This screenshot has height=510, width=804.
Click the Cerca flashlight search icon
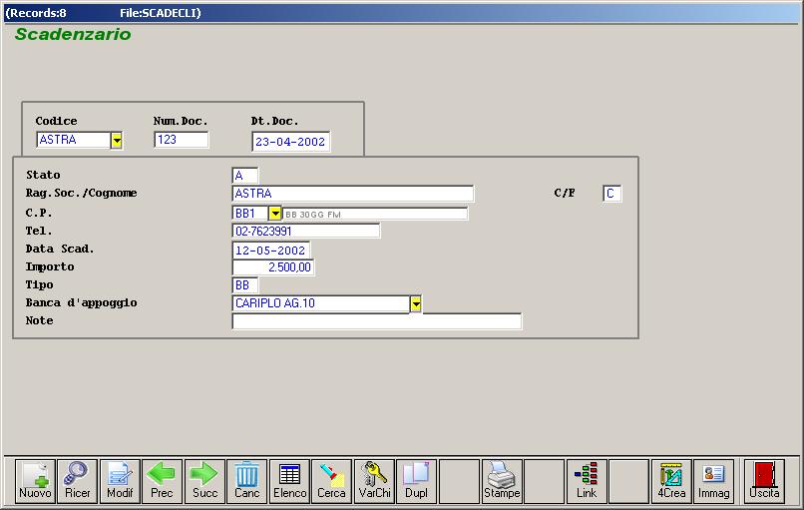coord(332,481)
